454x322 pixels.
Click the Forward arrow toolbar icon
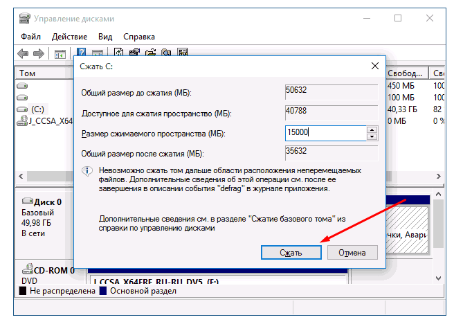(39, 54)
